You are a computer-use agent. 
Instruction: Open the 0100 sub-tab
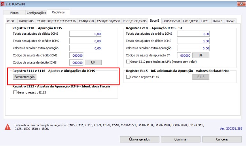[11, 21]
